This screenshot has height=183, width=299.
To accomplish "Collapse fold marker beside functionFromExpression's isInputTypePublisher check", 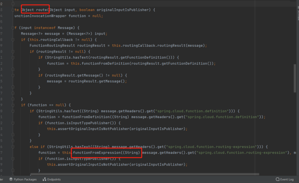I will [13, 159].
